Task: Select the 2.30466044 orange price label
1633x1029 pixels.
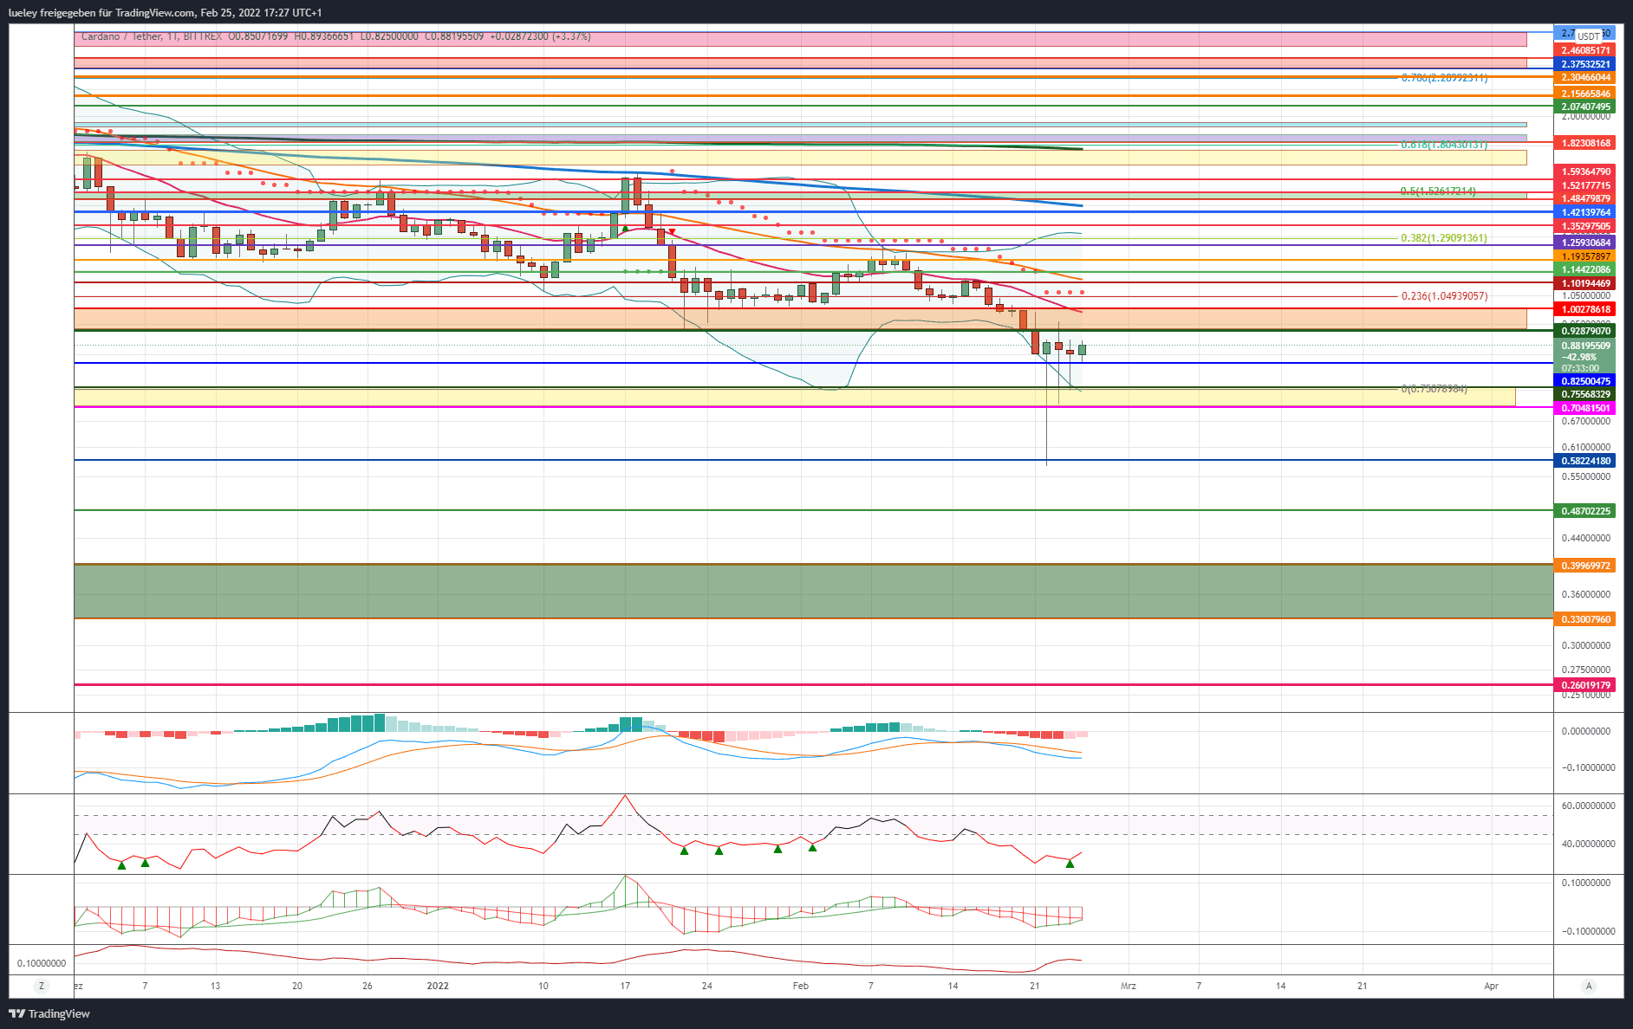Action: 1585,78
